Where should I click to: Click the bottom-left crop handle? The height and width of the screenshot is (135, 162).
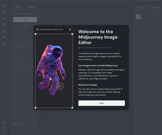point(35,108)
